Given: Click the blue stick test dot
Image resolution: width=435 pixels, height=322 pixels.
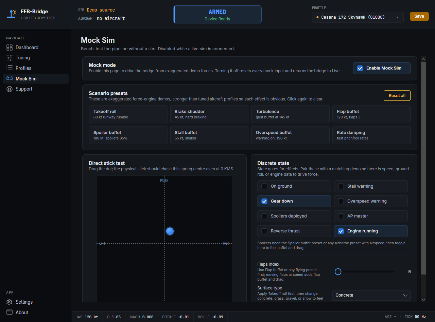Looking at the screenshot, I should [170, 231].
